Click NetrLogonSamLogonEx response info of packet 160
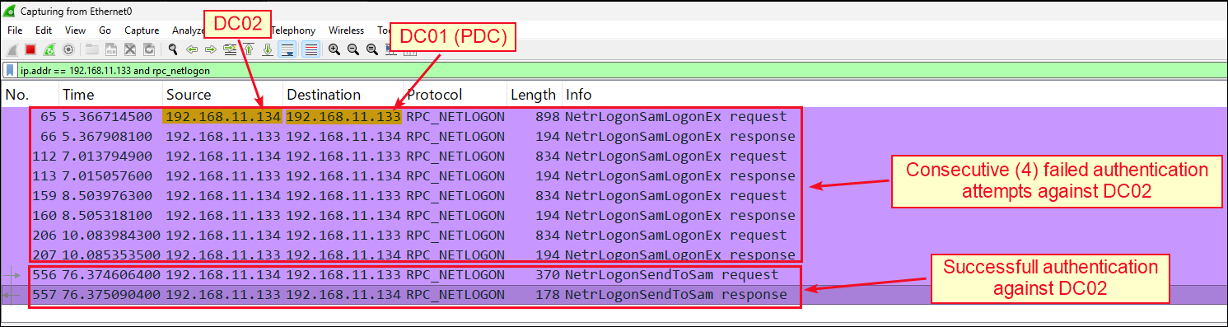Screen dimensions: 1228x327 tap(680, 216)
